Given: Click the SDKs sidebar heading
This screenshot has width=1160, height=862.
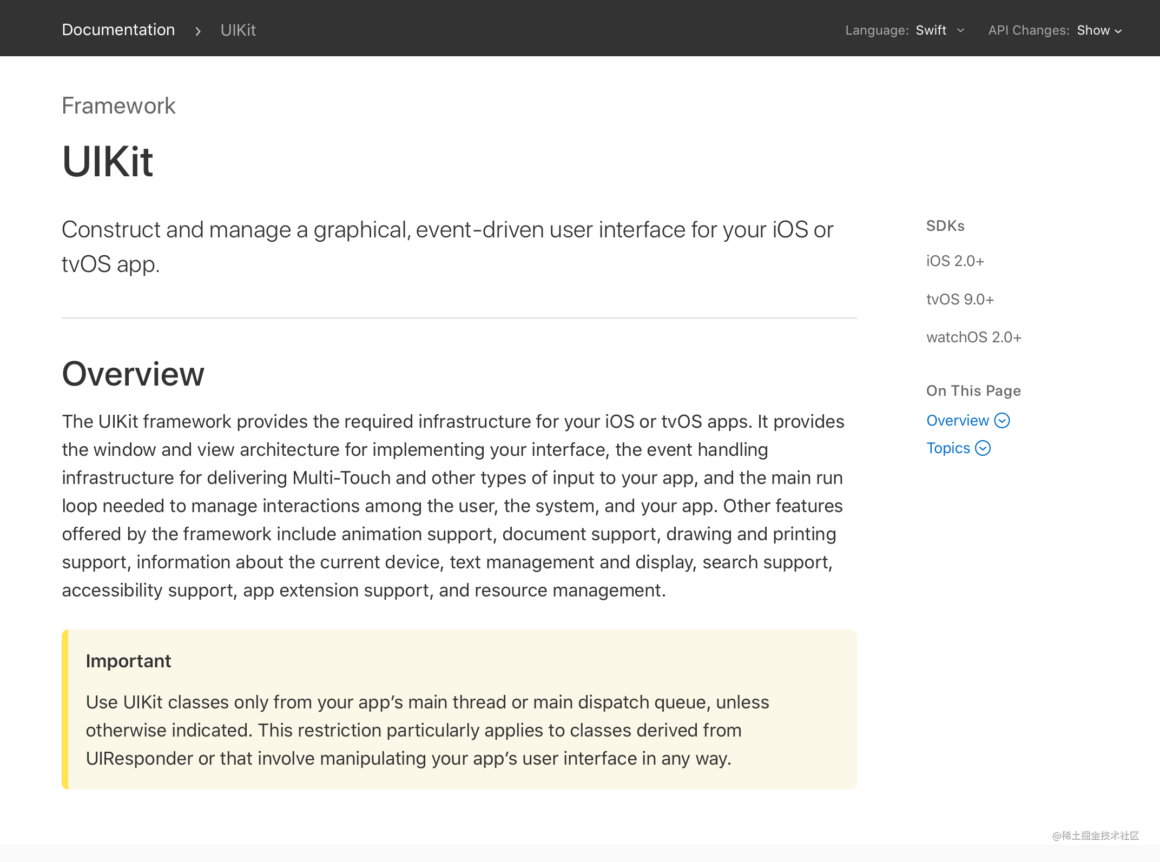Looking at the screenshot, I should (945, 226).
